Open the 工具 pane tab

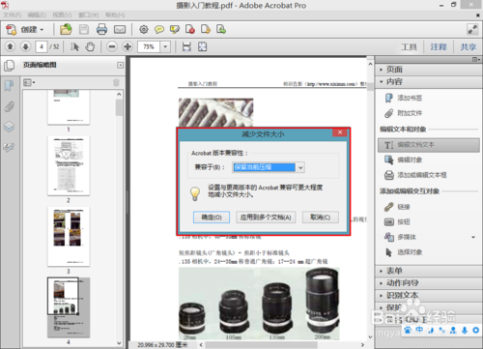[409, 47]
